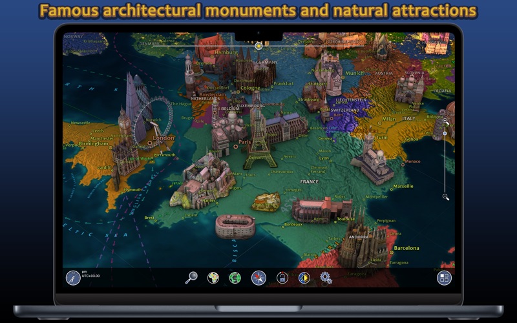Click the vertical zoom slider handle
517x323 pixels.
(x=445, y=134)
